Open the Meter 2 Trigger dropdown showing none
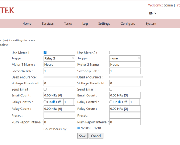The width and height of the screenshot is (180, 145). [x=125, y=58]
